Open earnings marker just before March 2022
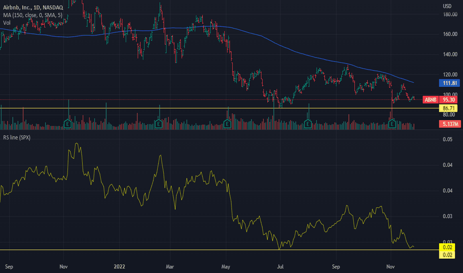This screenshot has height=273, width=463. [x=158, y=124]
